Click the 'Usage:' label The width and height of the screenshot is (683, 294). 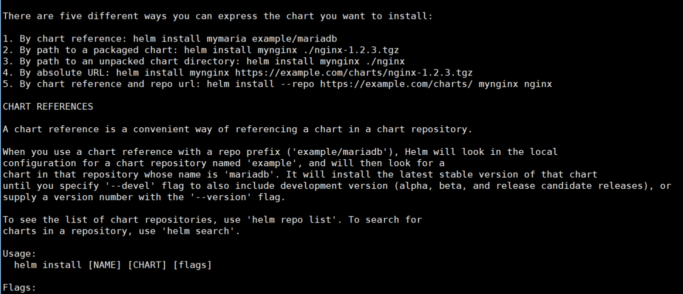20,254
